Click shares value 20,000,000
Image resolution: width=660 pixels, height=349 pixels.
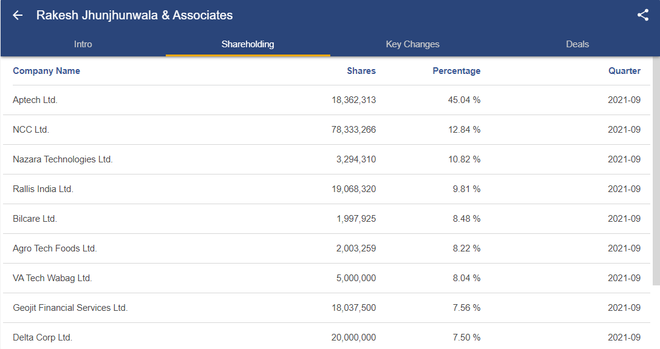point(353,337)
